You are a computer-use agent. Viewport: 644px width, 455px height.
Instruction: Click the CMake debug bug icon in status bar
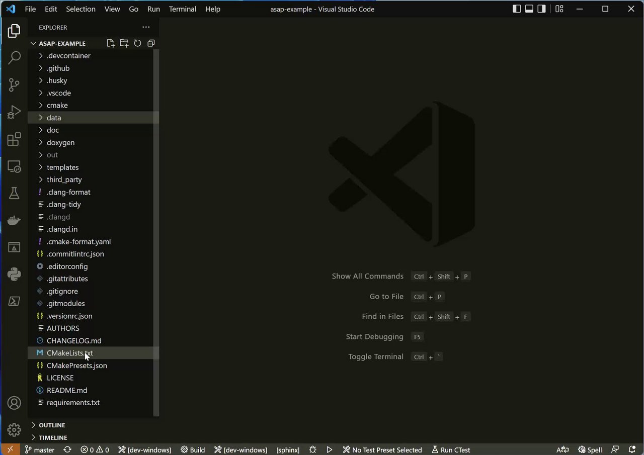click(x=313, y=449)
